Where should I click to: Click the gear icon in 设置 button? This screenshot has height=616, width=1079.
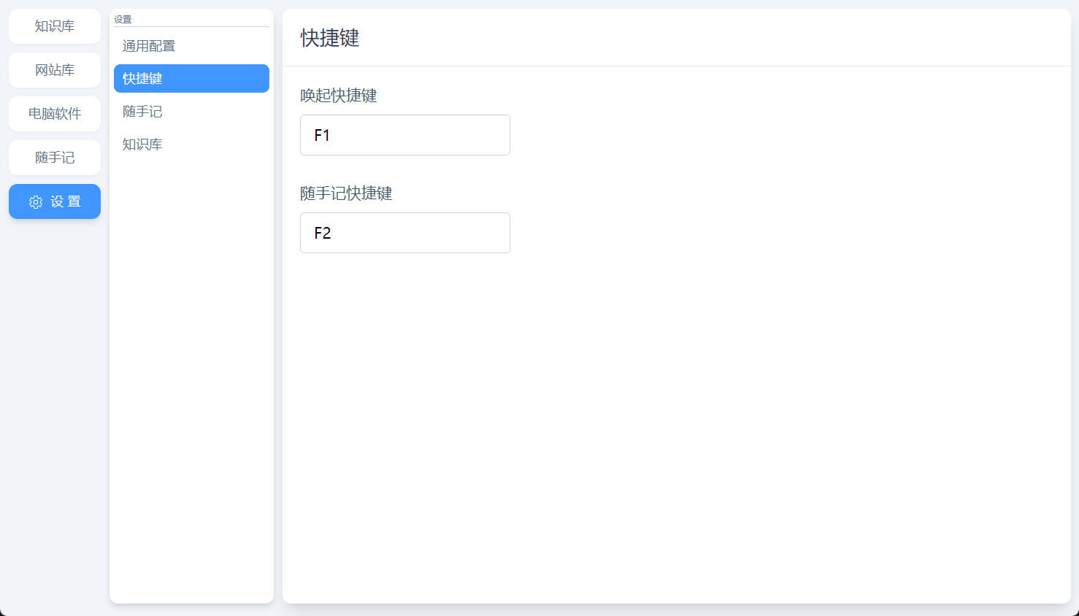click(36, 202)
